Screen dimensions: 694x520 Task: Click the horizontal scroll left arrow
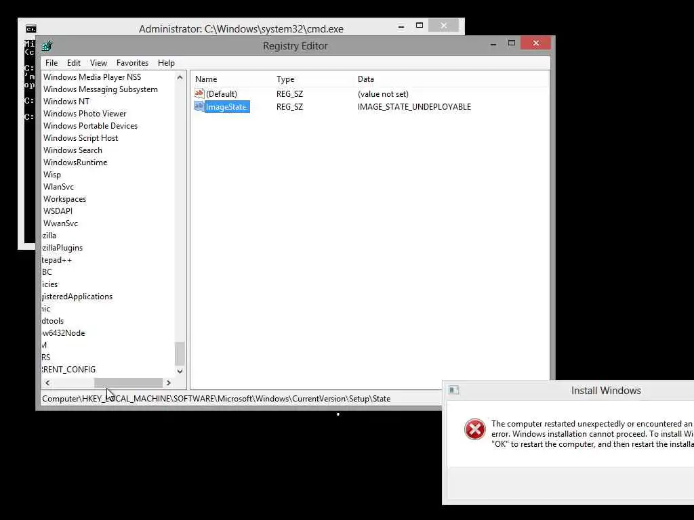pos(47,383)
